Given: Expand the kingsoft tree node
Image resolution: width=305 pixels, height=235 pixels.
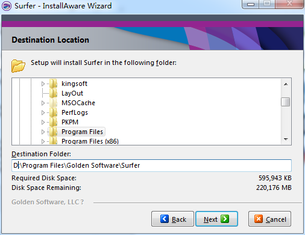Looking at the screenshot, I should coord(43,84).
